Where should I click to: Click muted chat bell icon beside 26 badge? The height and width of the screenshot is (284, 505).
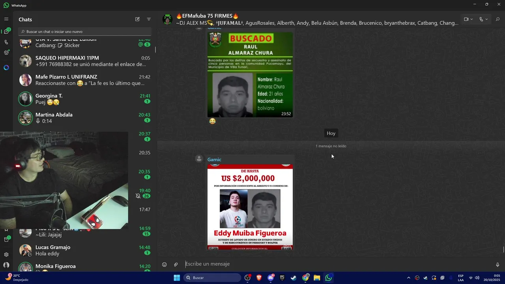(x=138, y=196)
